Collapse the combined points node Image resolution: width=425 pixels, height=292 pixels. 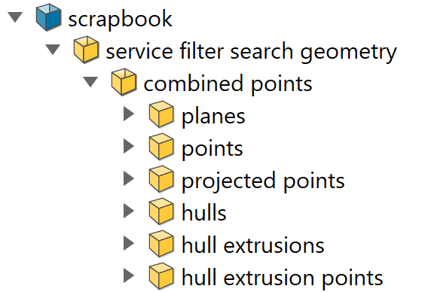[x=90, y=82]
